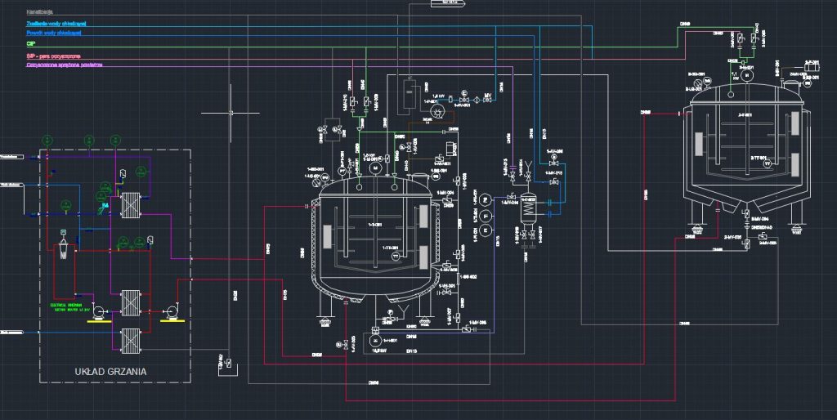Select the PG gauge circle symbol
The image size is (837, 420).
point(486,199)
